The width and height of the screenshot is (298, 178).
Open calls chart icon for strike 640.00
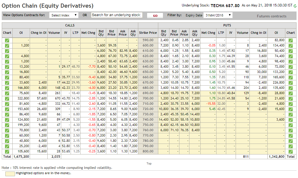(7, 67)
